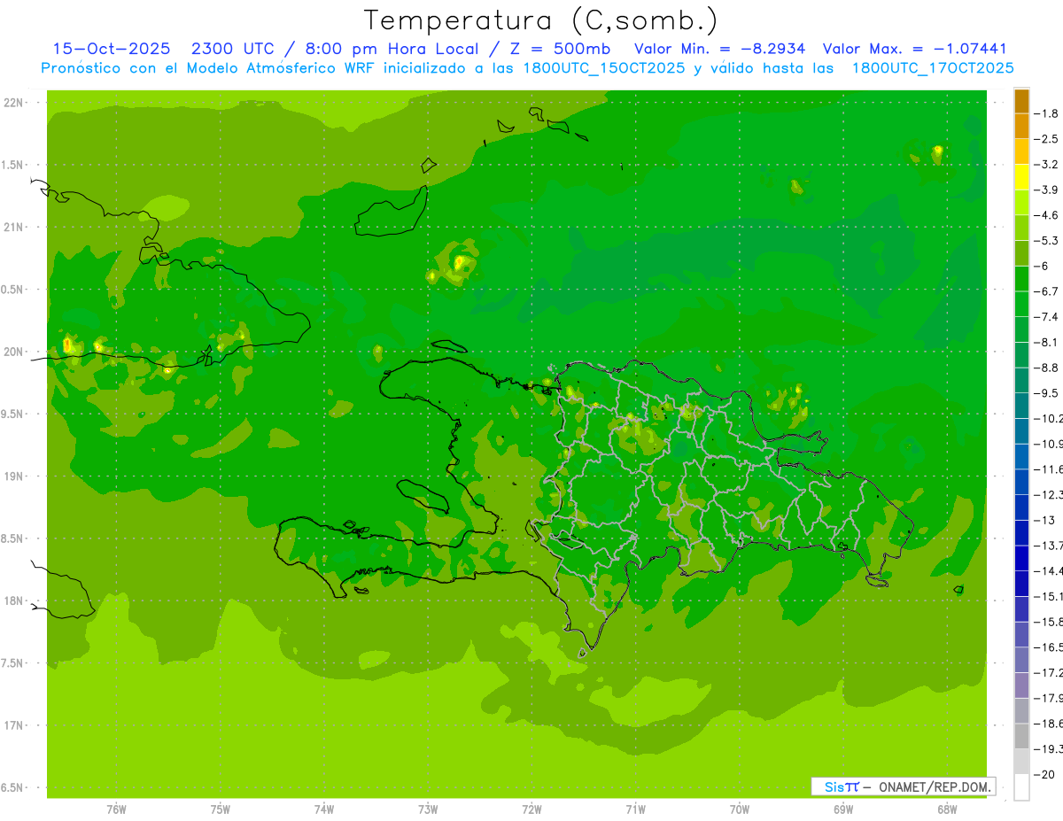The height and width of the screenshot is (821, 1063).
Task: Click the '70W' longitude label
Action: pyautogui.click(x=740, y=809)
